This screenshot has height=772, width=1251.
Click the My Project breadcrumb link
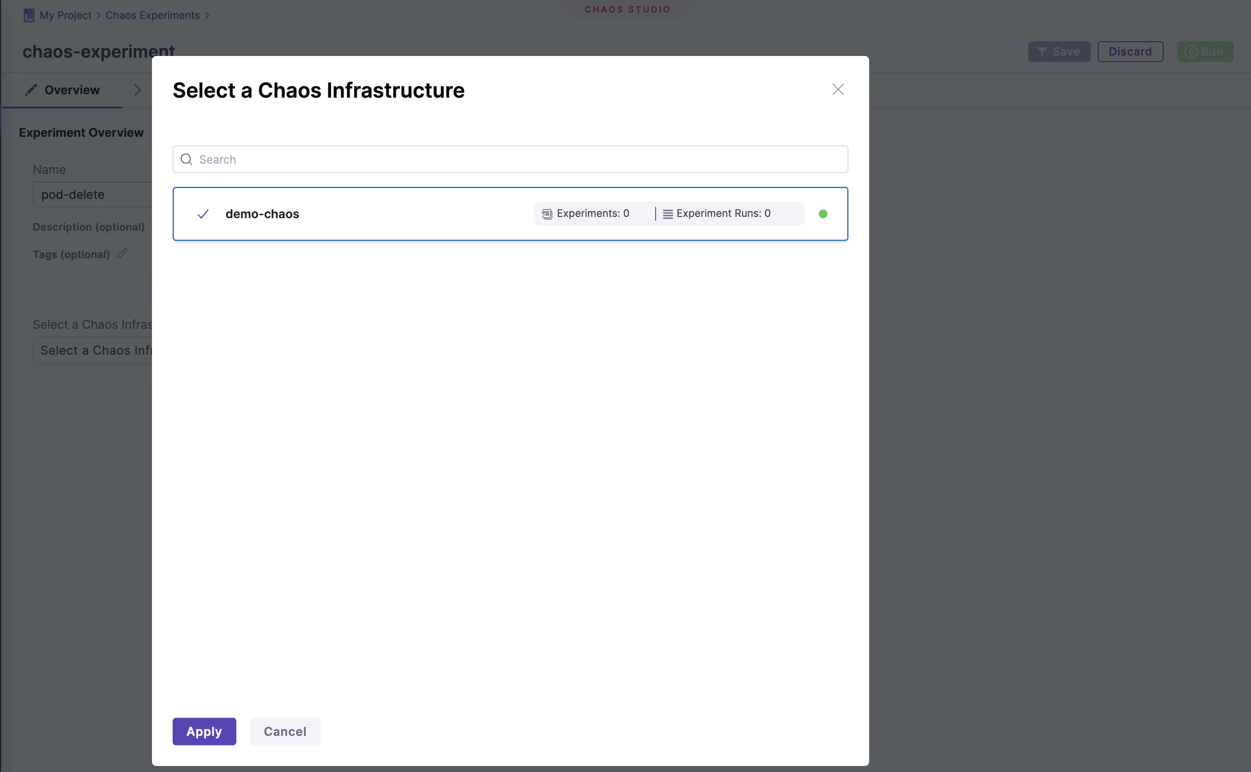tap(65, 15)
